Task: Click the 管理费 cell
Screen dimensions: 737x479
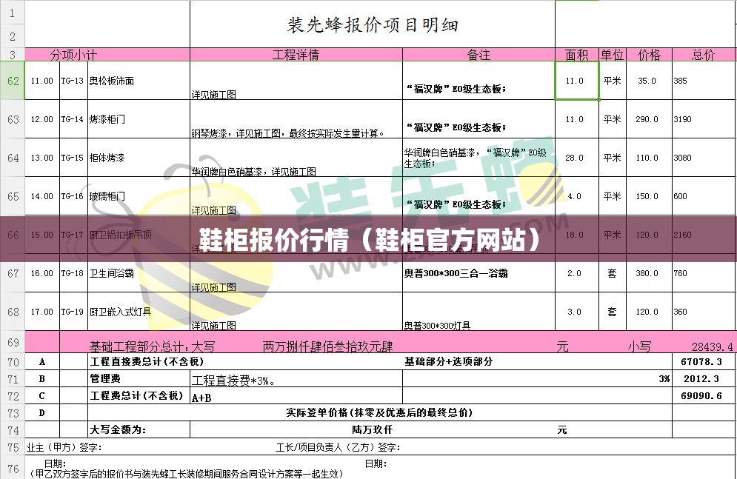Action: 139,378
